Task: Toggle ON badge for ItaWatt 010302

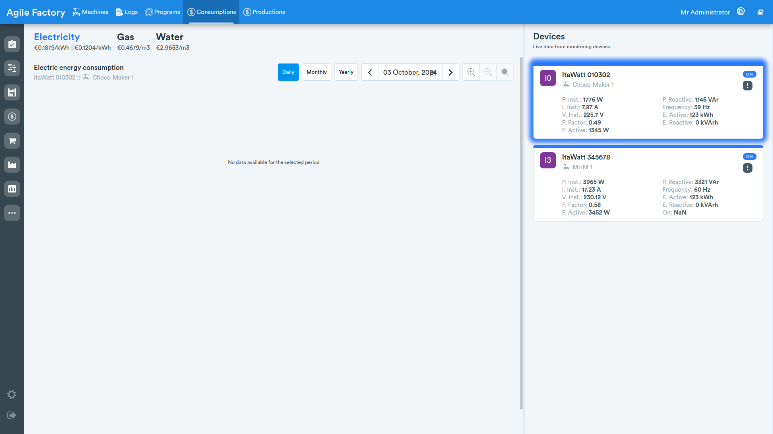Action: tap(749, 74)
